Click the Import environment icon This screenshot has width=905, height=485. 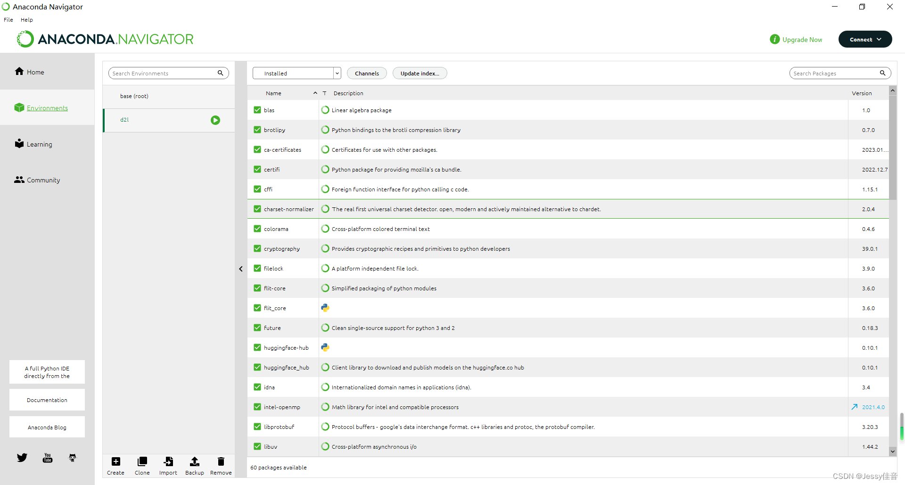click(x=168, y=461)
